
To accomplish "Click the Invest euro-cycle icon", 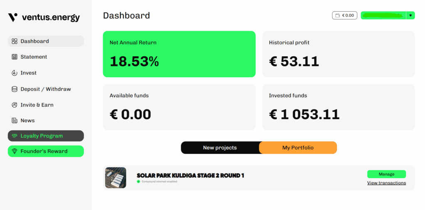I will point(15,73).
